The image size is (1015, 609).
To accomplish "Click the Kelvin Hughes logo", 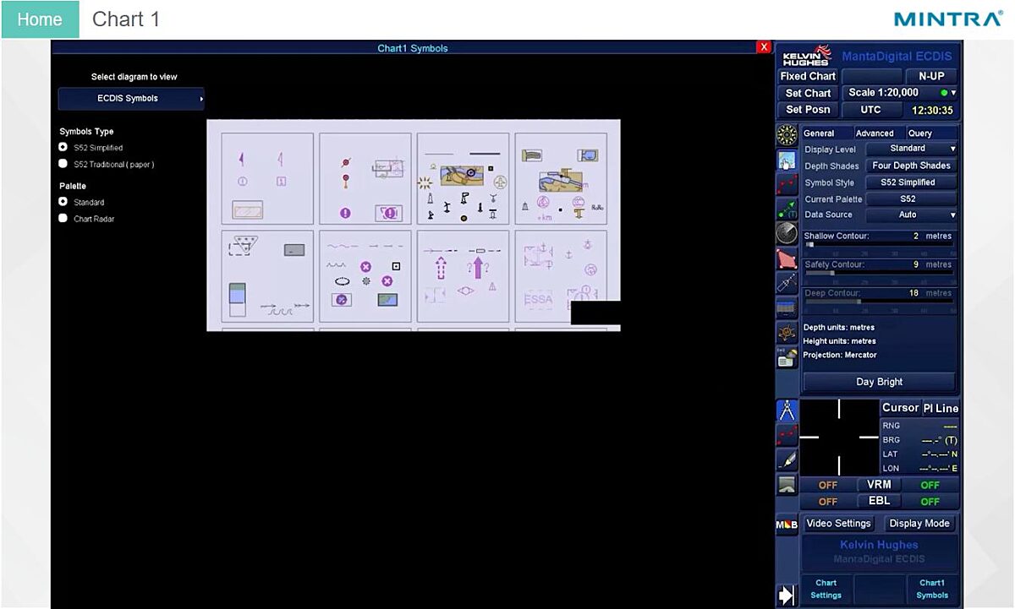I will pyautogui.click(x=807, y=56).
